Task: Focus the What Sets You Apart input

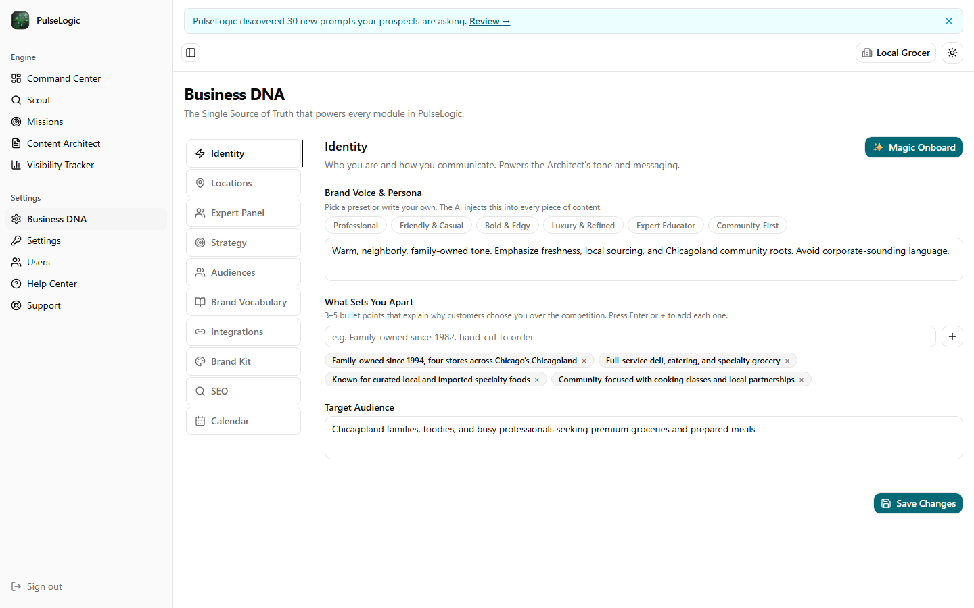Action: coord(630,336)
